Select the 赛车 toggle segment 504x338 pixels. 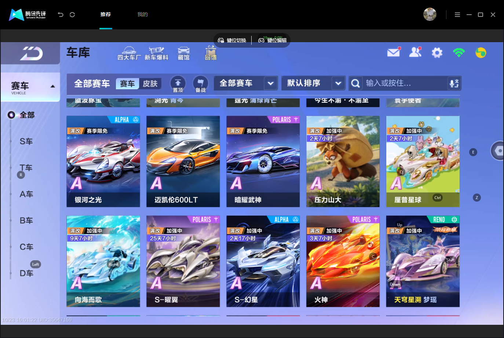pyautogui.click(x=127, y=84)
